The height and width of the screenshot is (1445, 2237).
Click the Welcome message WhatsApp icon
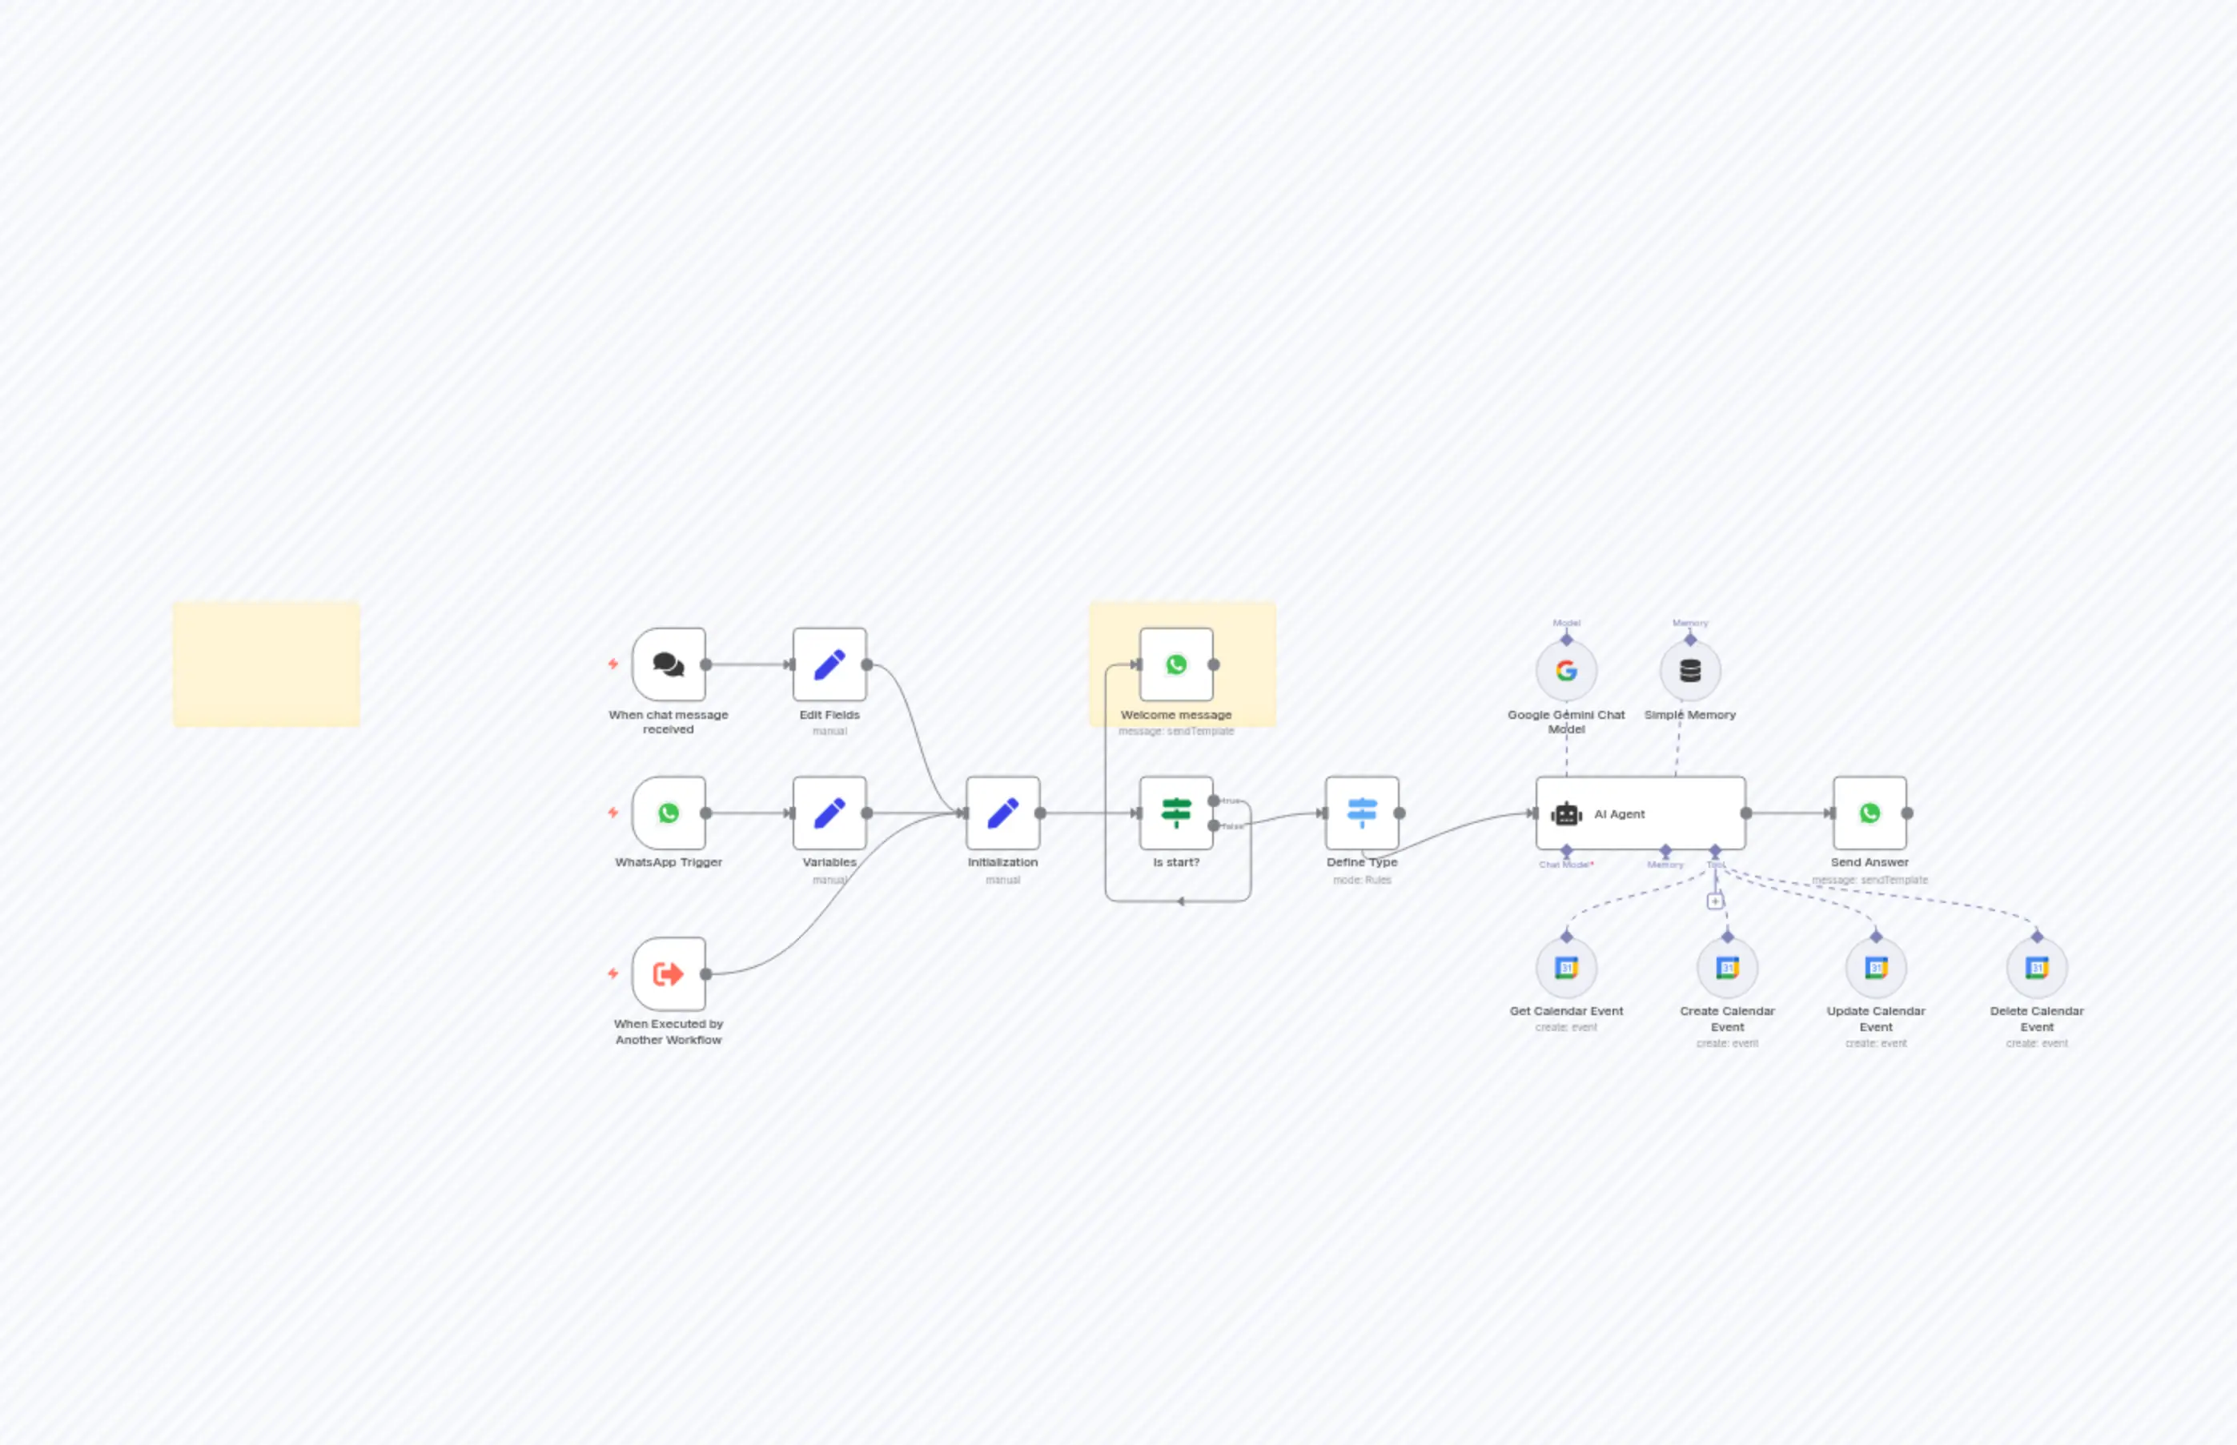[1175, 664]
